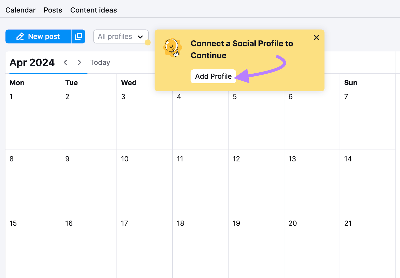
Task: Select Calendar in the top navigation
Action: [20, 10]
